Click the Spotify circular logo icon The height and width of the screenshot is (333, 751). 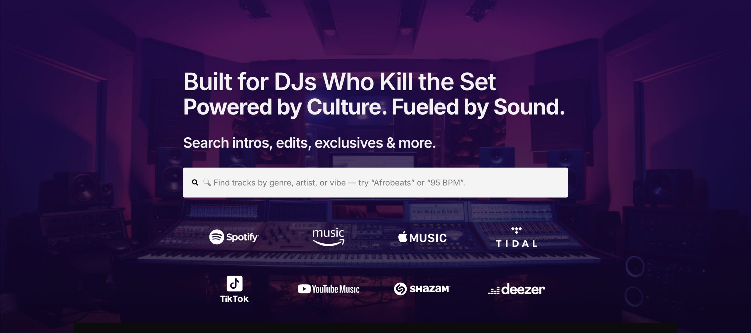click(216, 237)
